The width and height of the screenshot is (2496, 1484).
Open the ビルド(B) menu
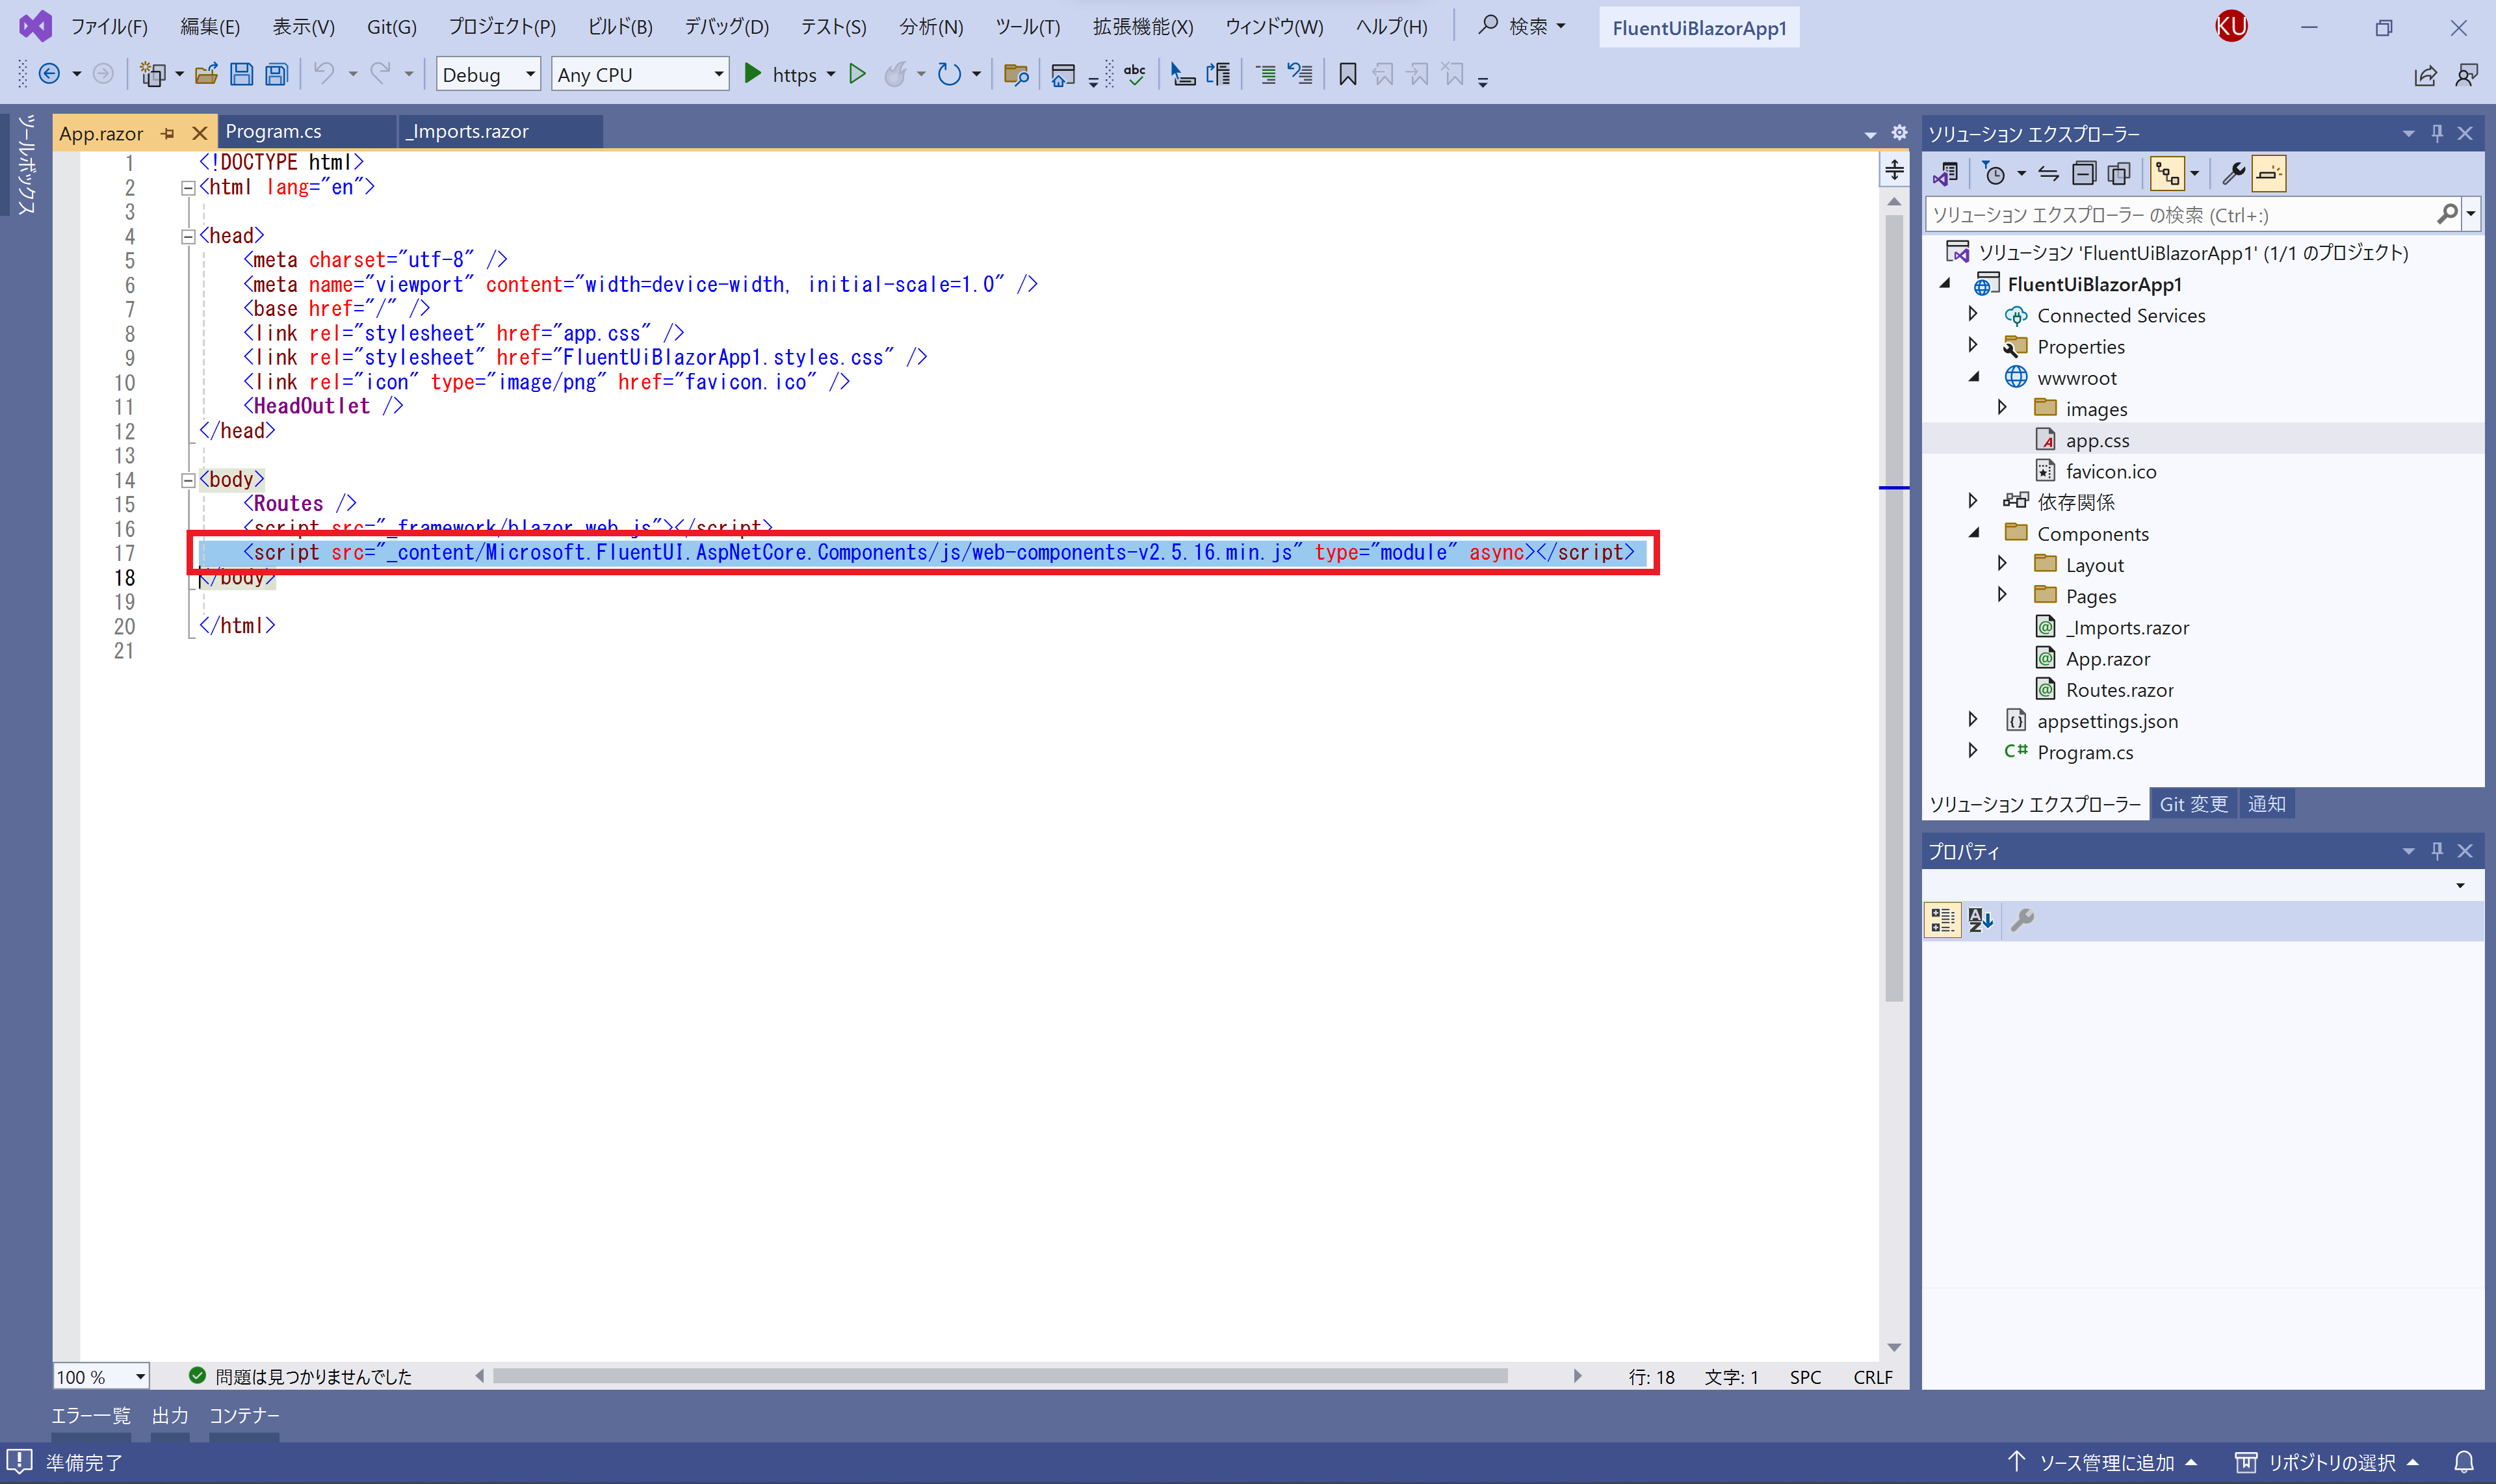(620, 27)
